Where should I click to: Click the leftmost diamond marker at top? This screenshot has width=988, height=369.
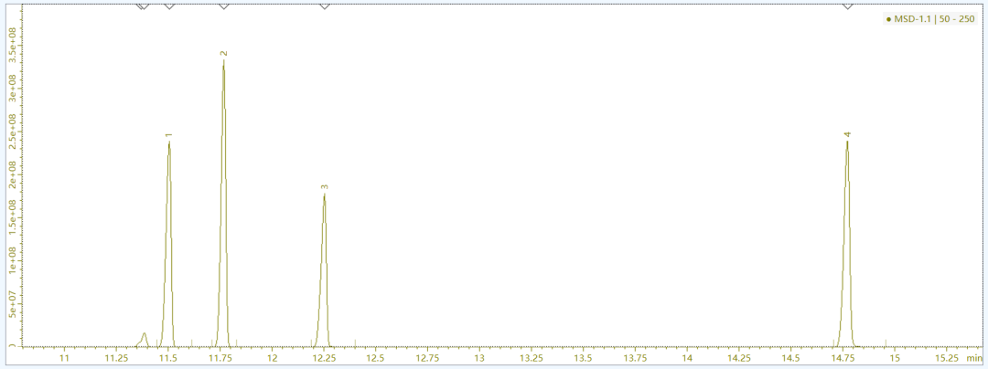coord(142,5)
